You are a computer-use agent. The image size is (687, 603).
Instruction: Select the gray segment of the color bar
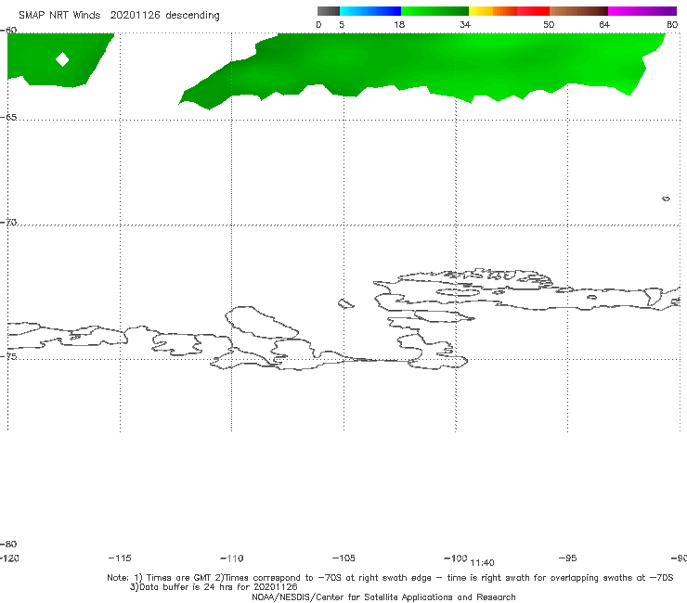click(x=329, y=11)
